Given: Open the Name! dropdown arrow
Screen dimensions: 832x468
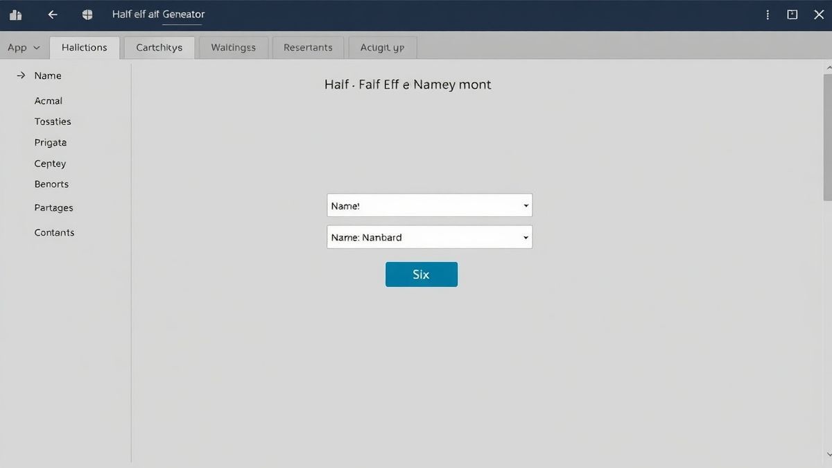Looking at the screenshot, I should coord(526,206).
